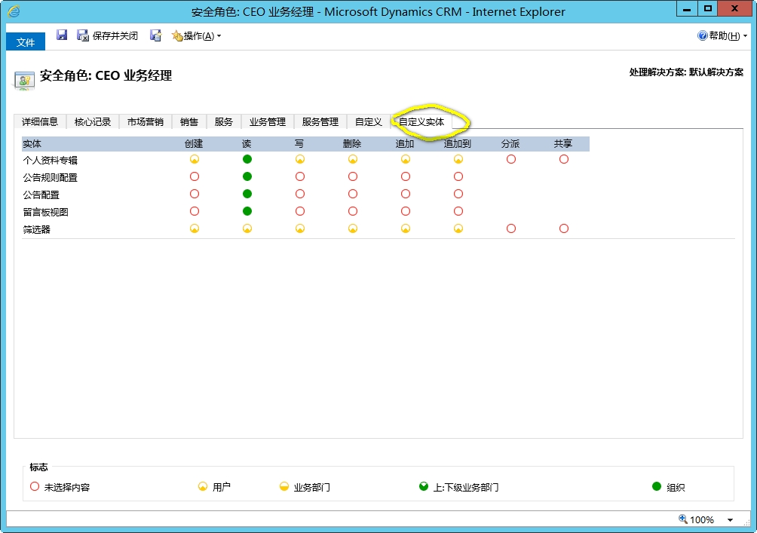Toggle 删除 privilege for 筛选器

click(x=353, y=229)
